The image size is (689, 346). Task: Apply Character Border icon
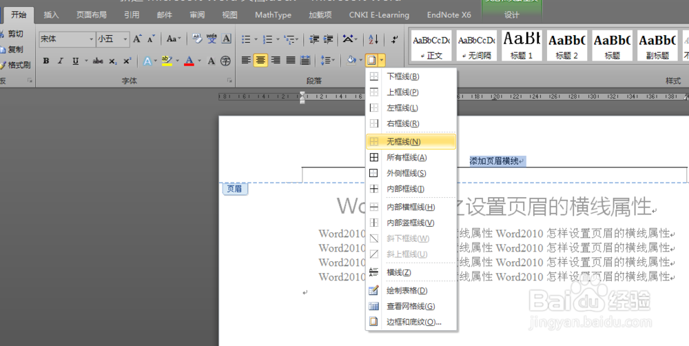(226, 39)
